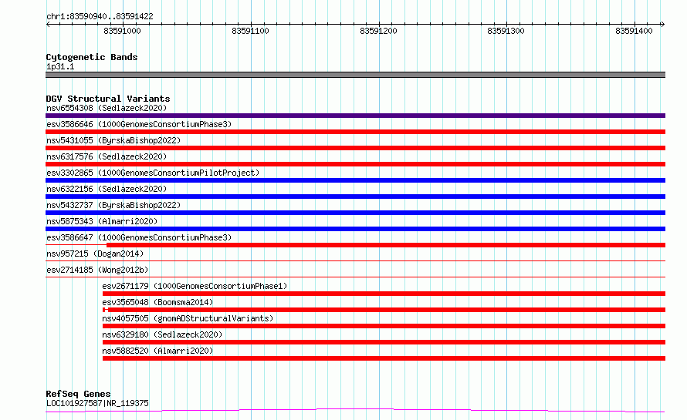Image resolution: width=687 pixels, height=420 pixels.
Task: Select the purple nsv6554308 variant bar
Action: click(x=355, y=116)
